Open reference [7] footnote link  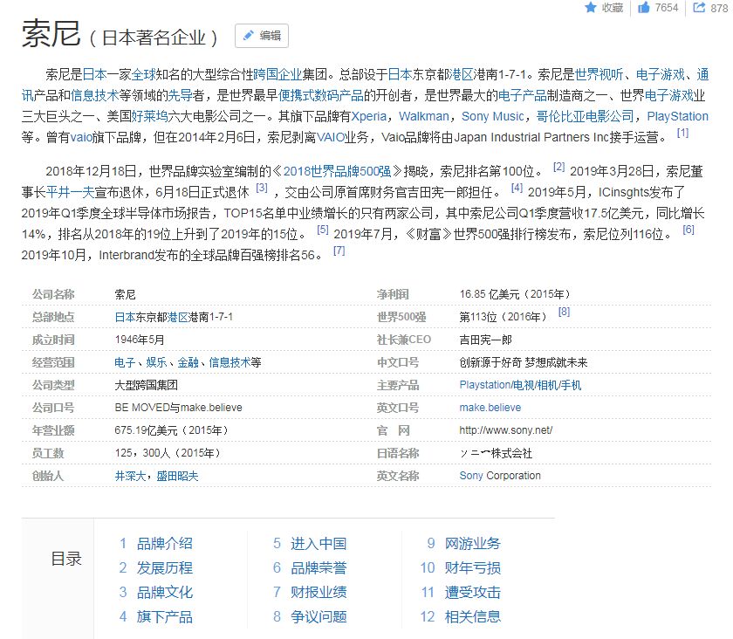click(339, 251)
